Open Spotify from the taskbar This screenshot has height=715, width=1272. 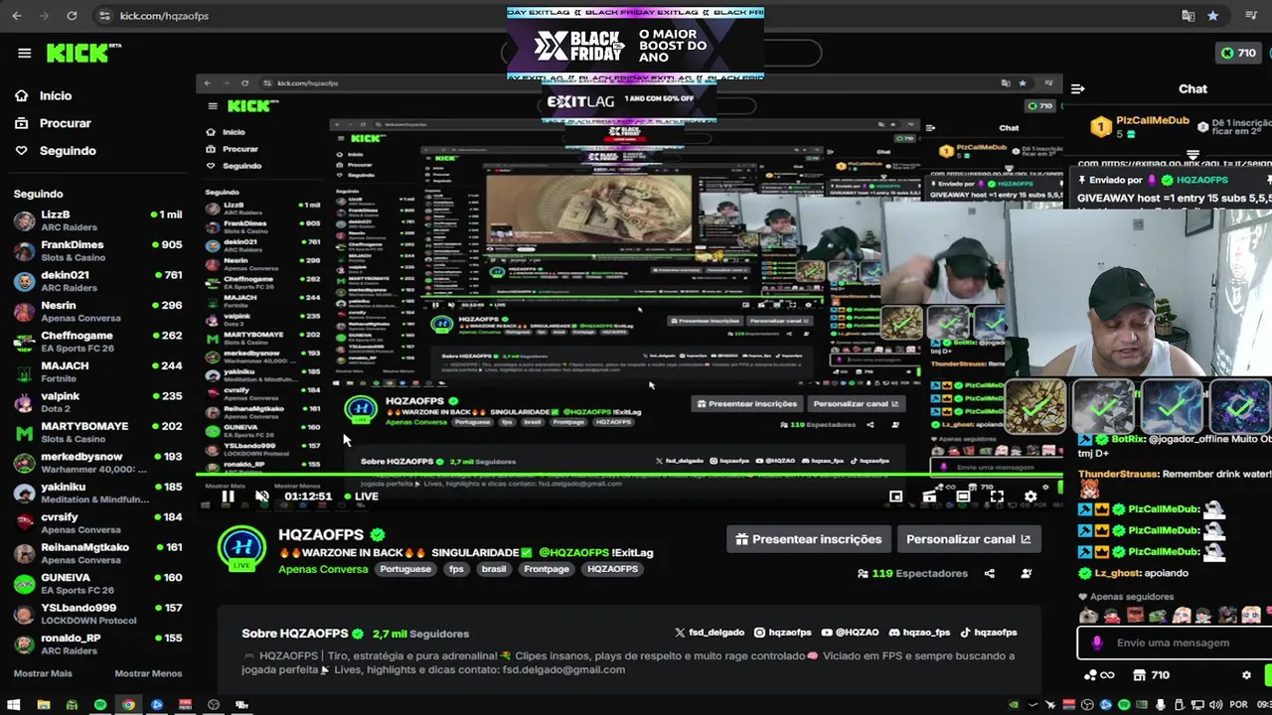(99, 705)
